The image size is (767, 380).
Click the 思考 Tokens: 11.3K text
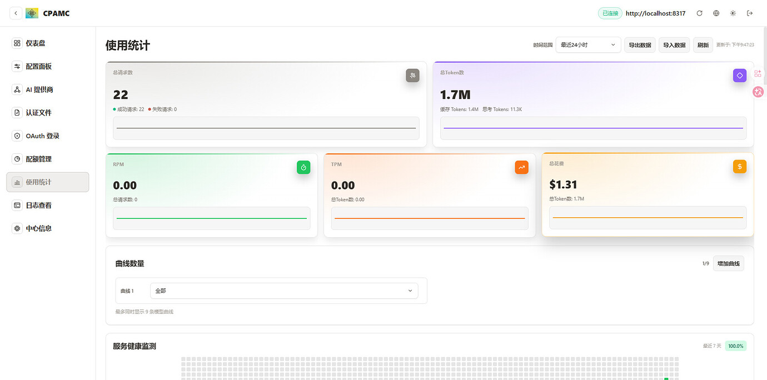[502, 109]
